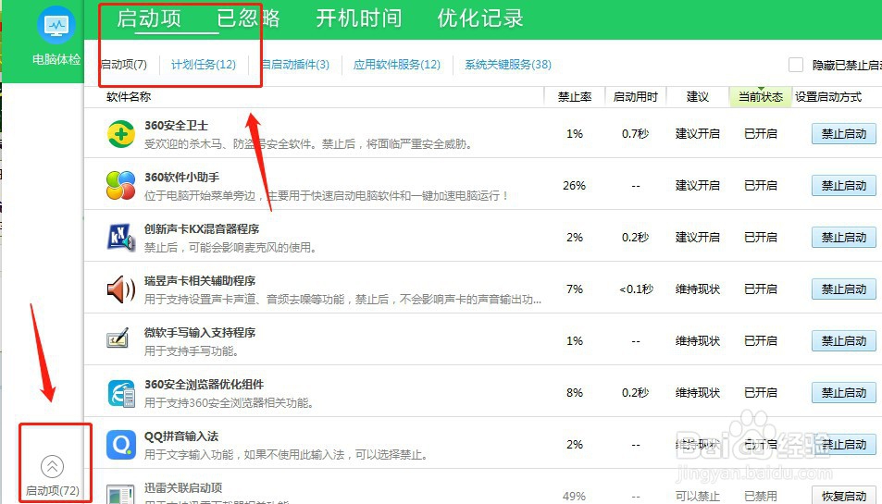Select the 应用软件服务(12) sub-tab
This screenshot has width=882, height=504.
(x=396, y=65)
